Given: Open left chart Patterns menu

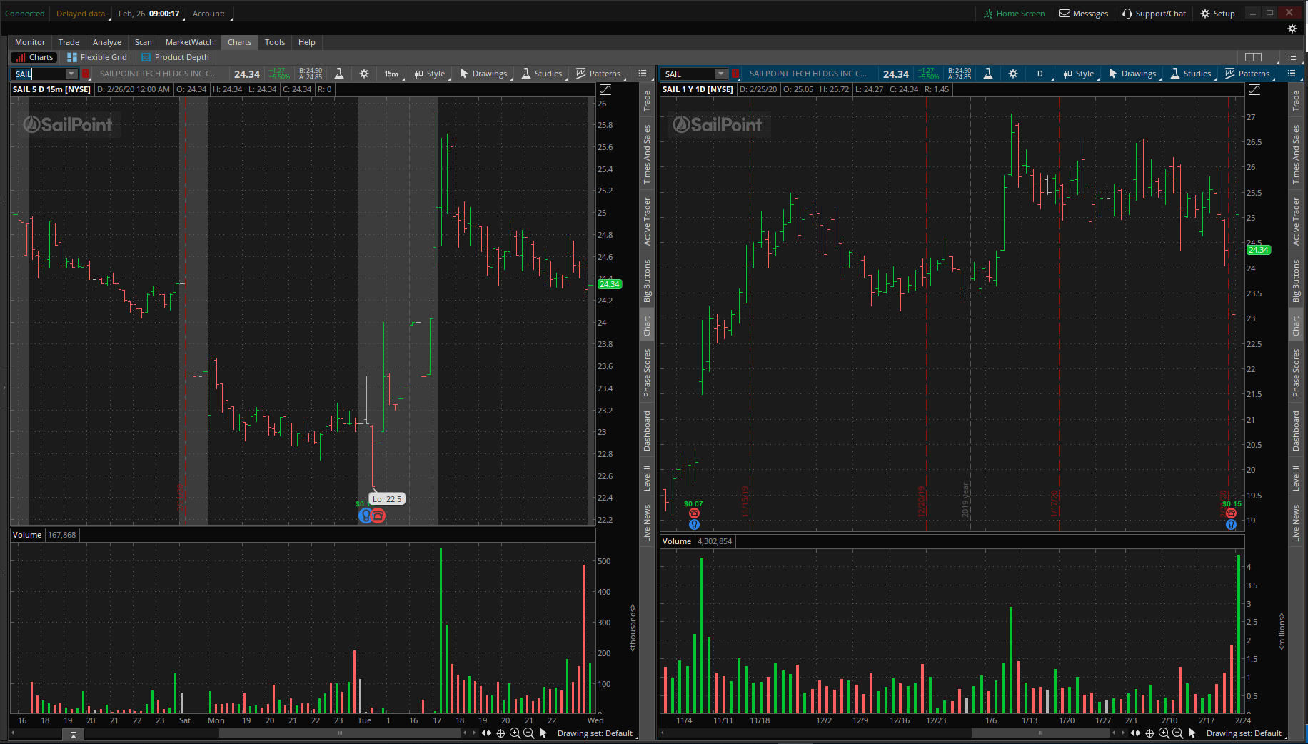Looking at the screenshot, I should (x=598, y=74).
